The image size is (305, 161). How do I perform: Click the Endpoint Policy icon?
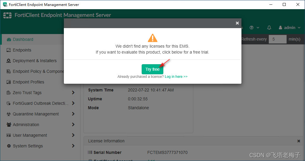tap(9, 72)
